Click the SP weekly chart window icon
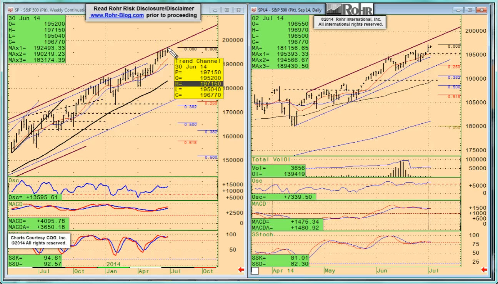The width and height of the screenshot is (498, 284). (11, 10)
